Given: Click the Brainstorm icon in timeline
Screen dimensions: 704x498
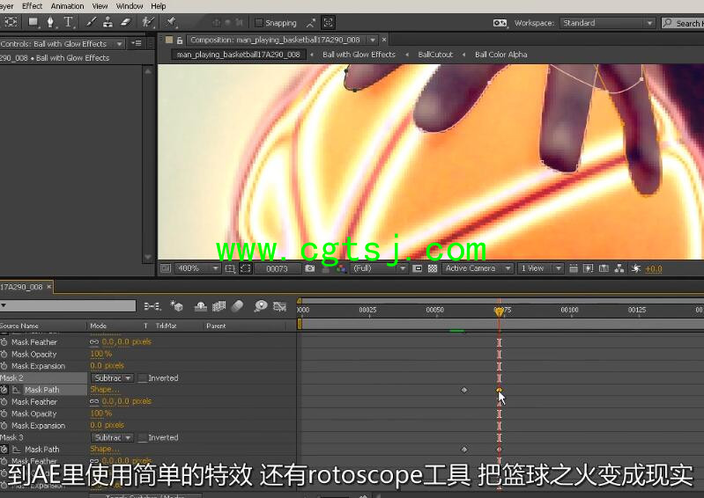Looking at the screenshot, I should point(261,306).
